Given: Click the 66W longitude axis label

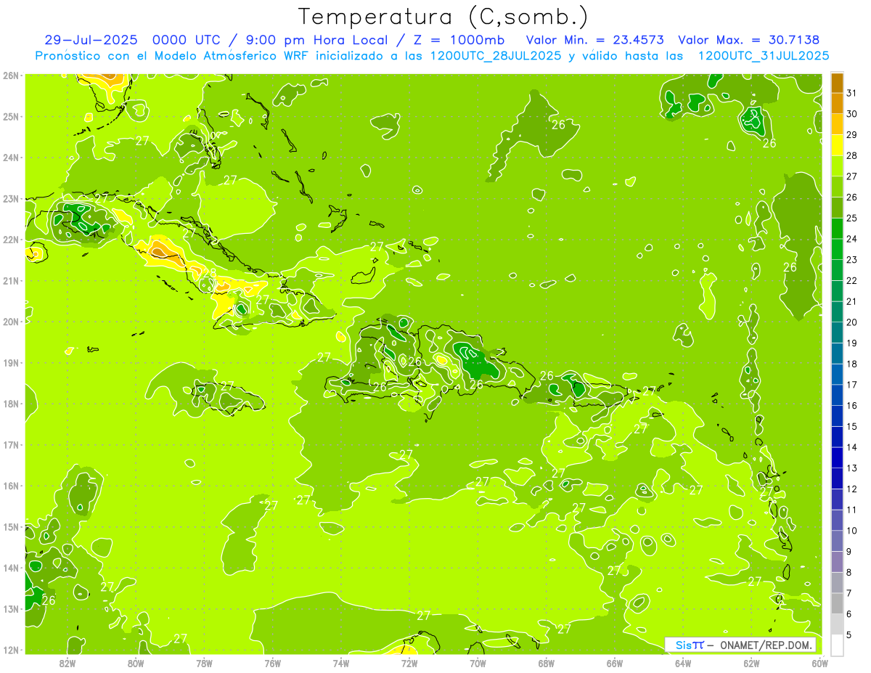Looking at the screenshot, I should (x=614, y=663).
